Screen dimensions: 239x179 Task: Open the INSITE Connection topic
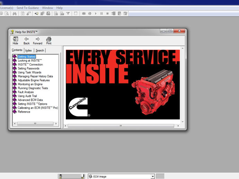(x=30, y=65)
